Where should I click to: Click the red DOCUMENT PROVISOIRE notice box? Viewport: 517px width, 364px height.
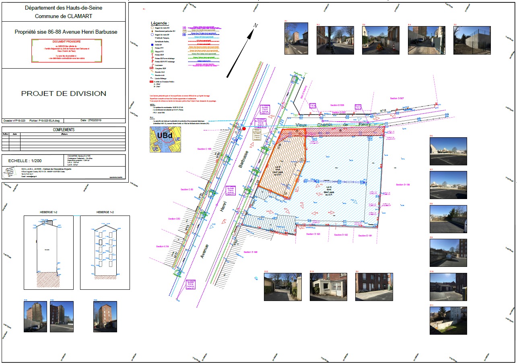pos(66,51)
